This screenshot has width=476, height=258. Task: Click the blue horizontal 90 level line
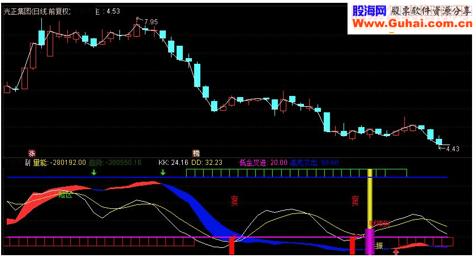tap(227, 177)
